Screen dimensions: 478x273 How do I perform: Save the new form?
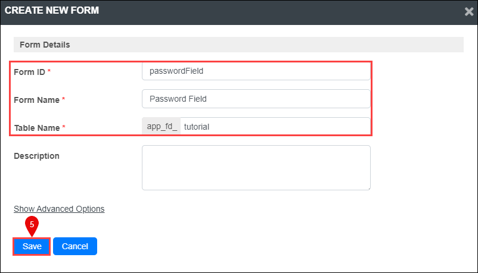(32, 246)
